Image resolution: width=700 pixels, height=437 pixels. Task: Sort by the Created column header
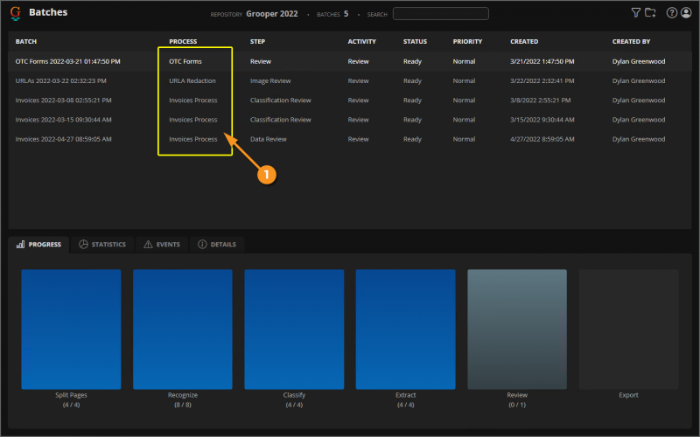pyautogui.click(x=524, y=41)
